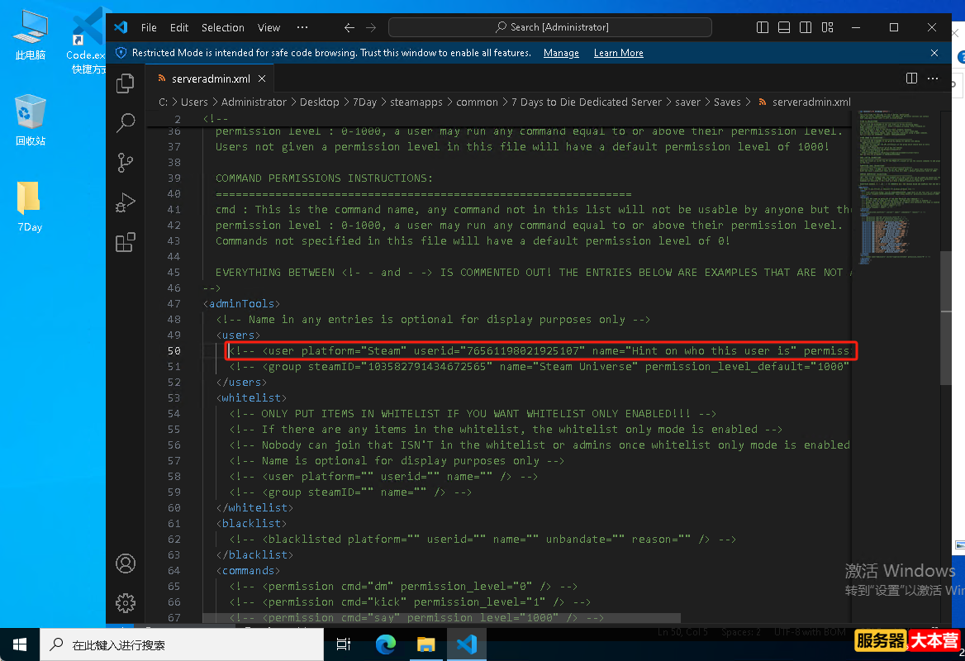Open the Selection menu
Image resolution: width=965 pixels, height=661 pixels.
(x=223, y=28)
